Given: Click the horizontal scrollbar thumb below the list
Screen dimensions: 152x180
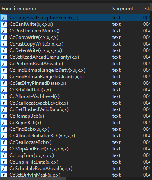Looking at the screenshot, I should tap(33, 178).
